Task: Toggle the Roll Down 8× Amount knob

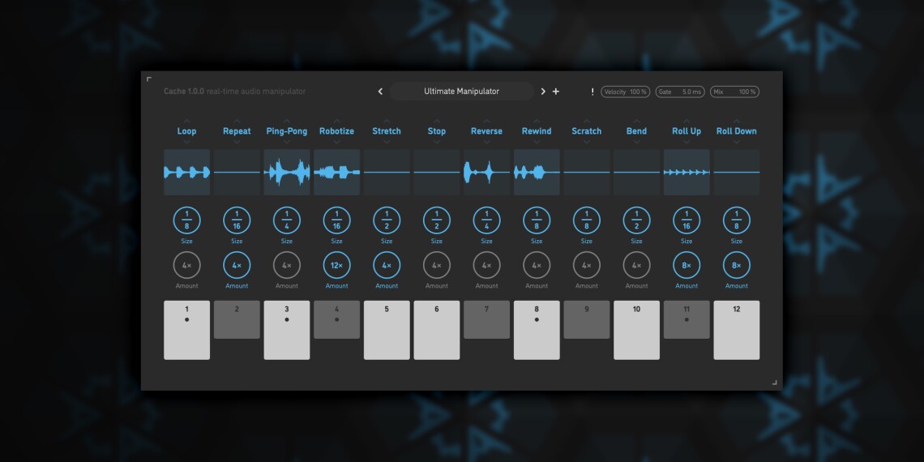Action: [736, 265]
